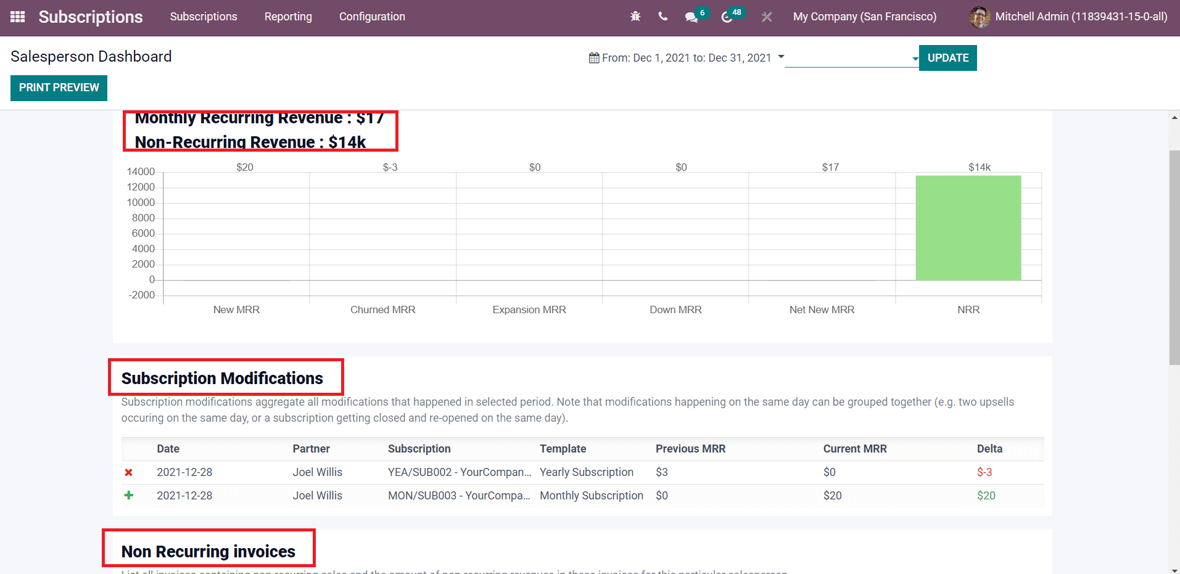Open the bug report icon in the top bar
Screen dimensions: 1180x574
click(635, 17)
